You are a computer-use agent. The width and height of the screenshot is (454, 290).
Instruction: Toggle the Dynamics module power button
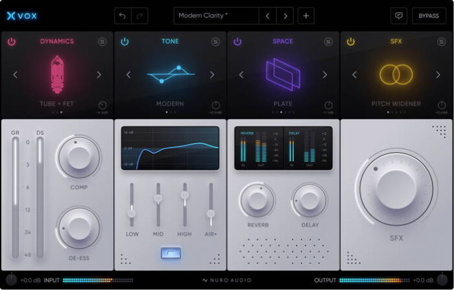pyautogui.click(x=12, y=41)
